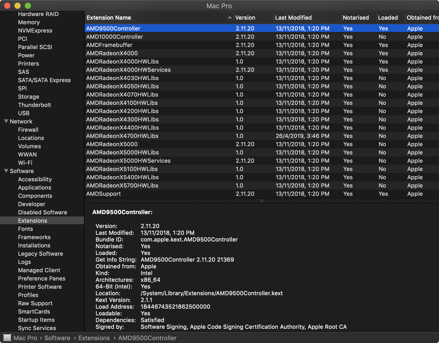Open Legacy Software in sidebar
This screenshot has height=343, width=439.
pos(40,254)
